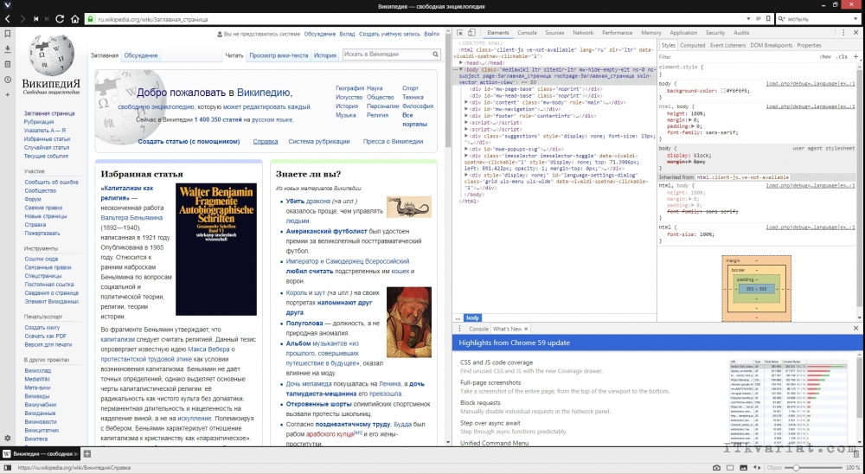
Task: Click the Walter Benjamin book cover image
Action: tap(216, 249)
